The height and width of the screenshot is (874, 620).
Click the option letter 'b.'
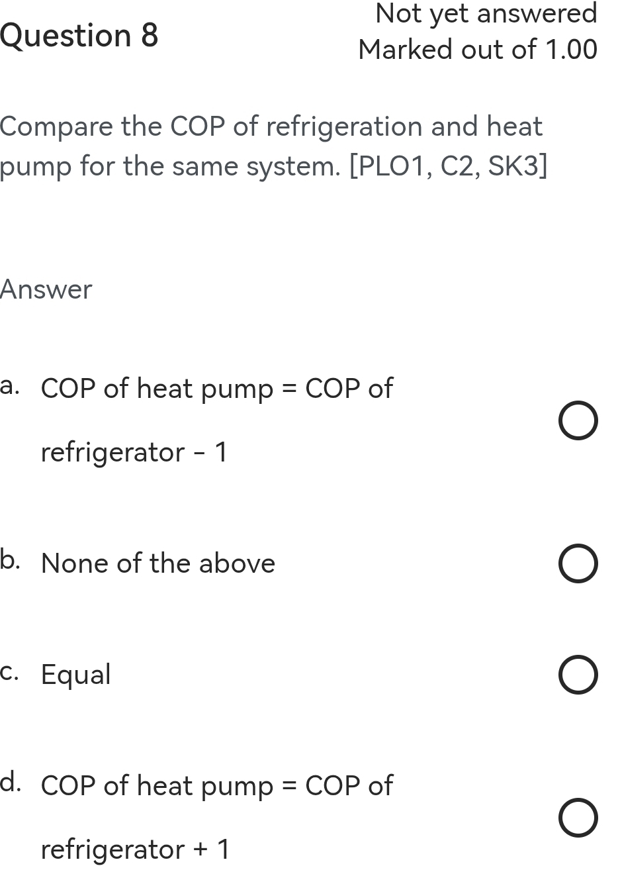[9, 560]
